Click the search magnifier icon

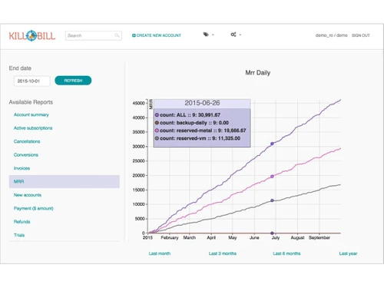(x=117, y=35)
